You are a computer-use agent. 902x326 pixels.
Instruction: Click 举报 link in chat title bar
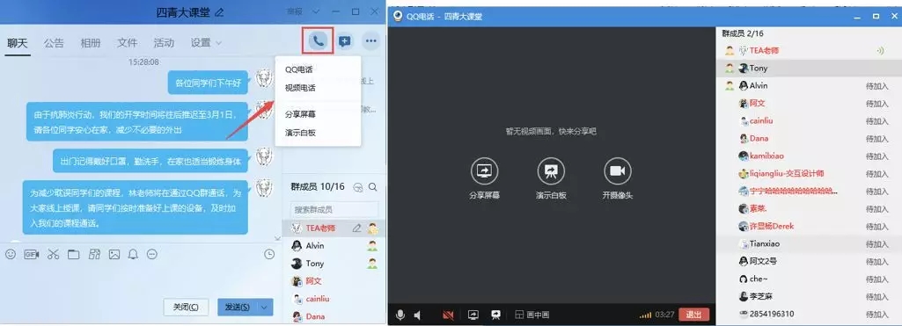coord(295,11)
